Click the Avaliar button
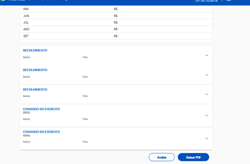 [161, 157]
